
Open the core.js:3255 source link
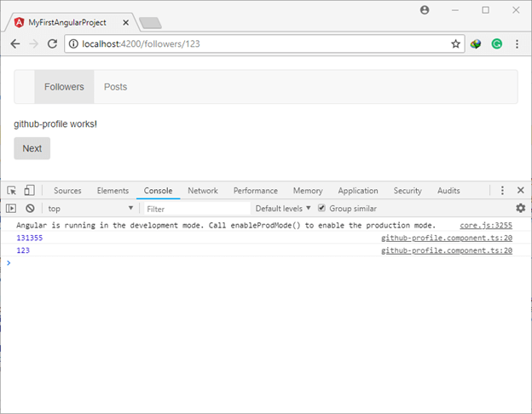(x=486, y=226)
